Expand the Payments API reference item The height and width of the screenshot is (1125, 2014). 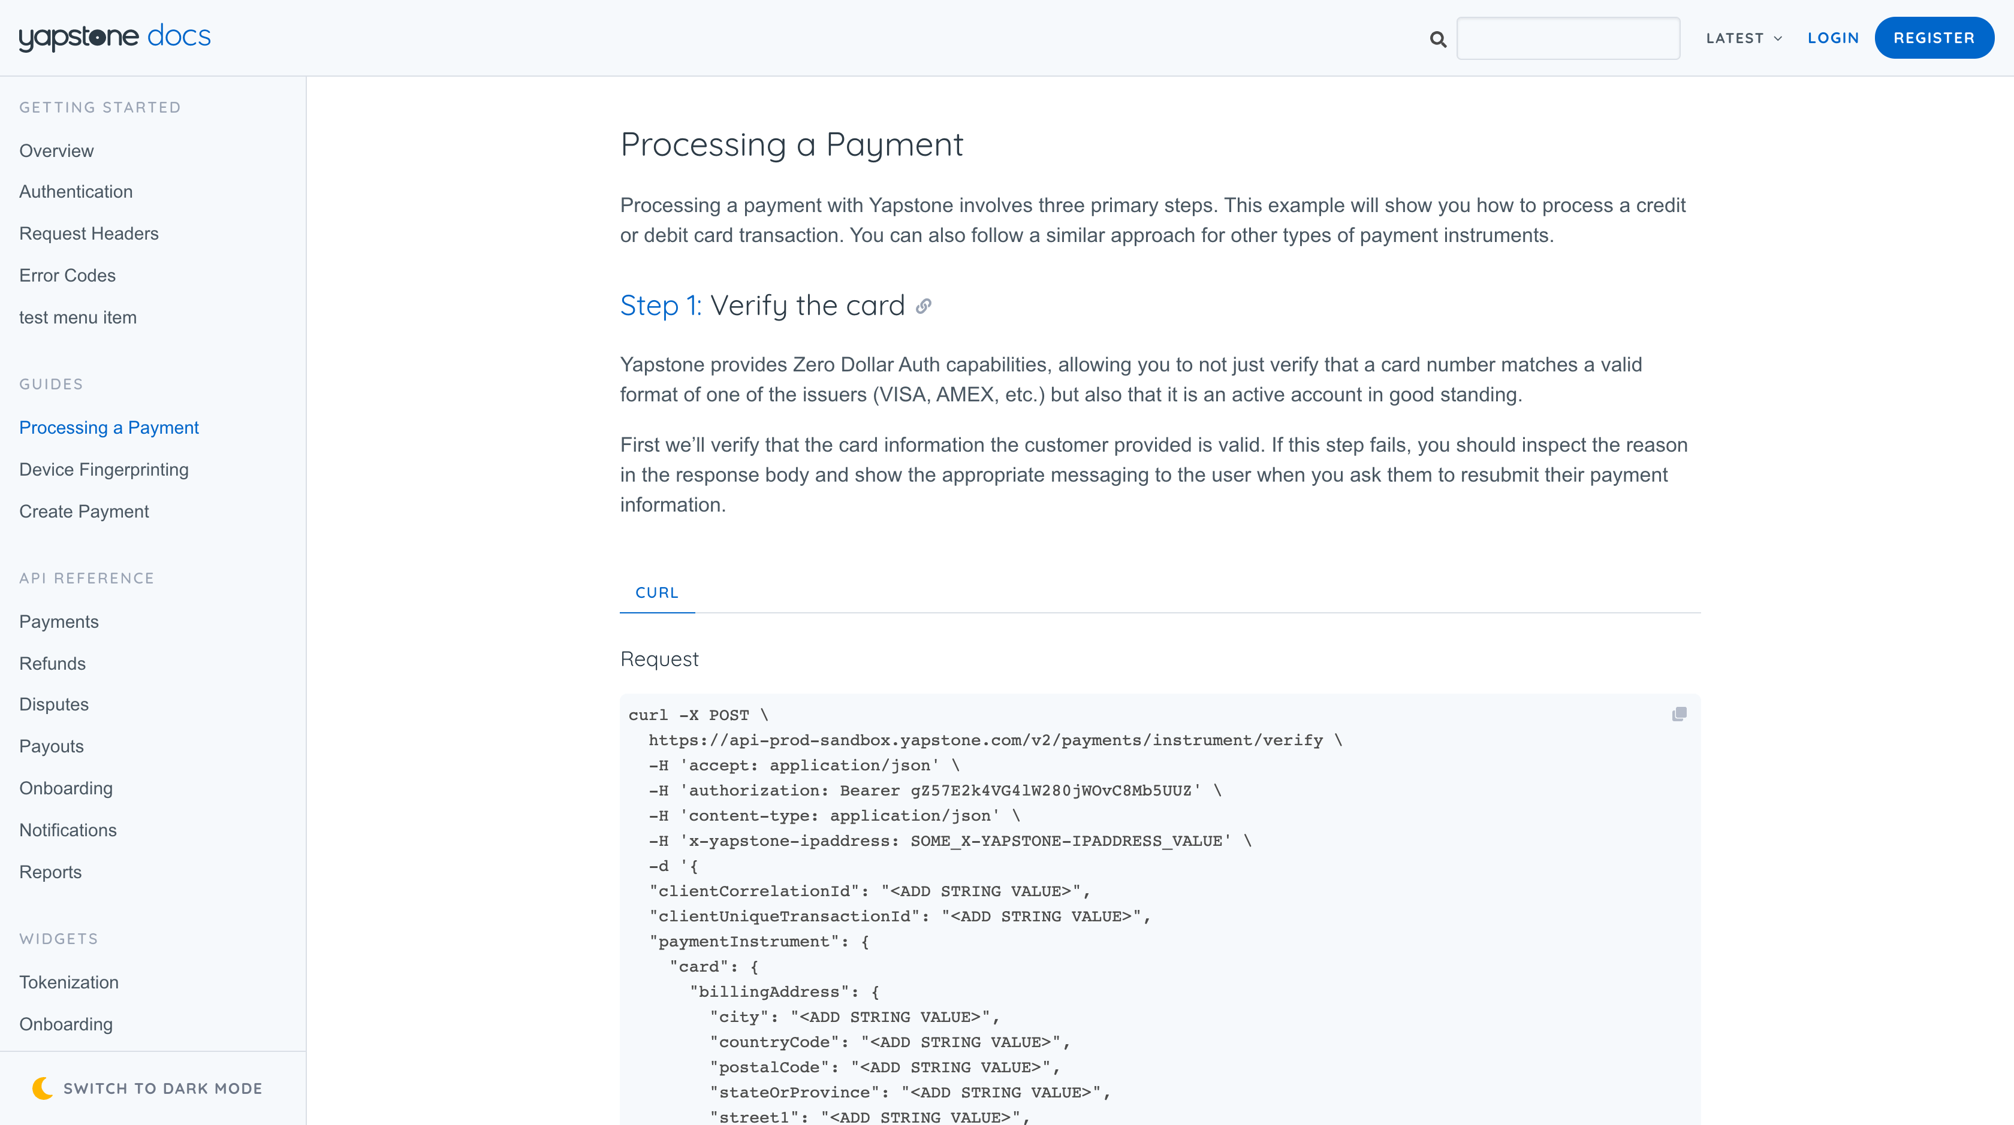(x=58, y=621)
